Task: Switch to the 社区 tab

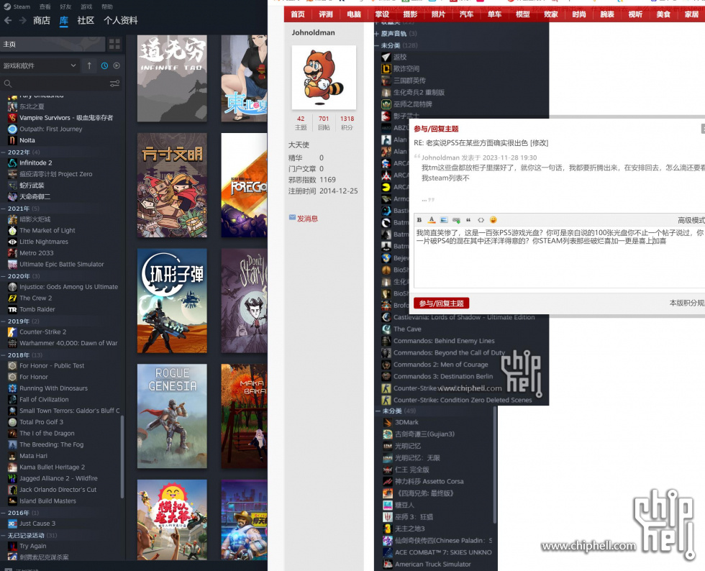Action: coord(86,20)
